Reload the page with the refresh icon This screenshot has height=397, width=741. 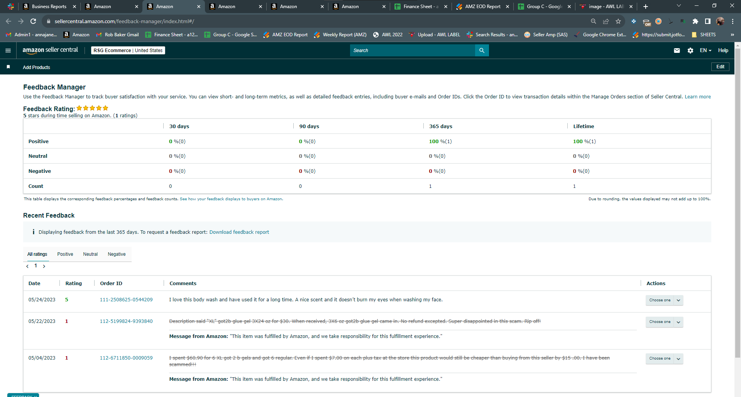[x=33, y=21]
